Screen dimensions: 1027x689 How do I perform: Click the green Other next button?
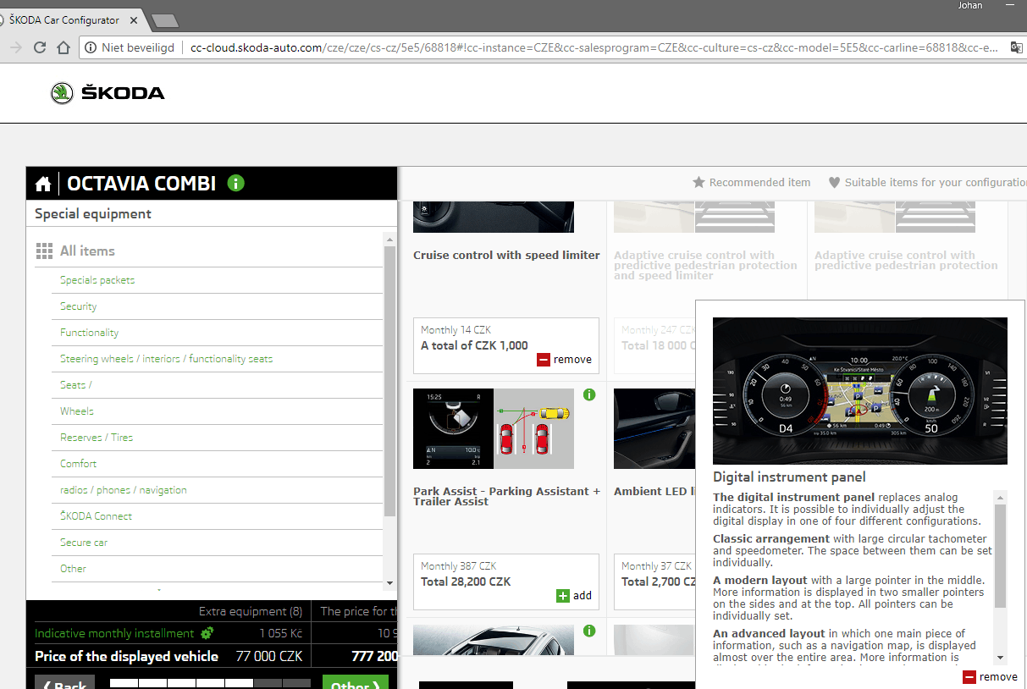356,682
